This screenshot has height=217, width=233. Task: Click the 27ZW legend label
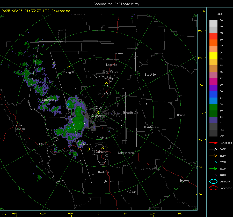[223, 162]
